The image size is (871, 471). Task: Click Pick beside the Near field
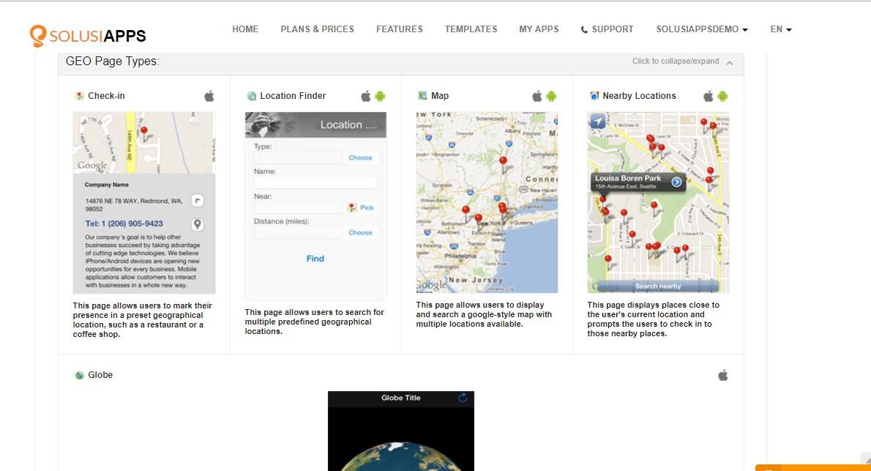tap(361, 207)
